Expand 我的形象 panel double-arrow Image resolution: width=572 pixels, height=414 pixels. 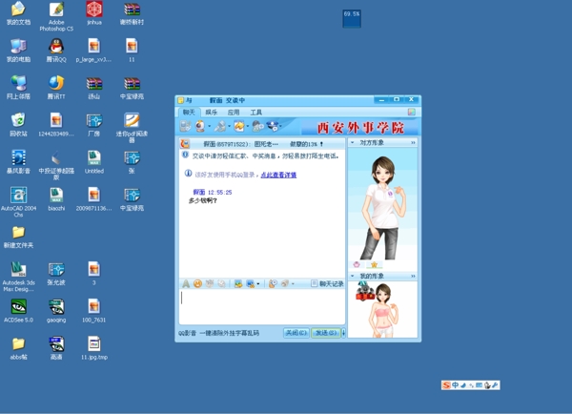[413, 276]
